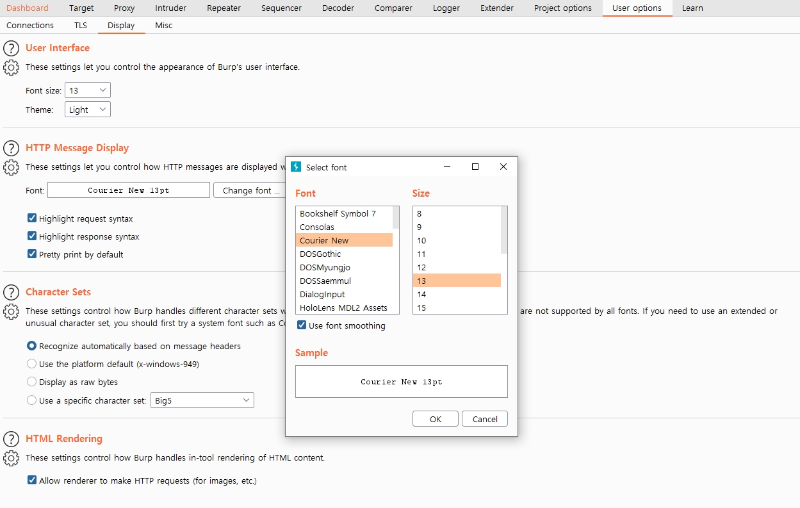Switch to the Proxy tab
The height and width of the screenshot is (508, 800).
124,8
